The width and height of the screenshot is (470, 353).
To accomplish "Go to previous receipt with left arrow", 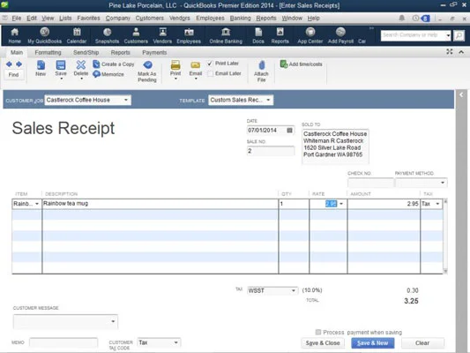I will pyautogui.click(x=9, y=64).
